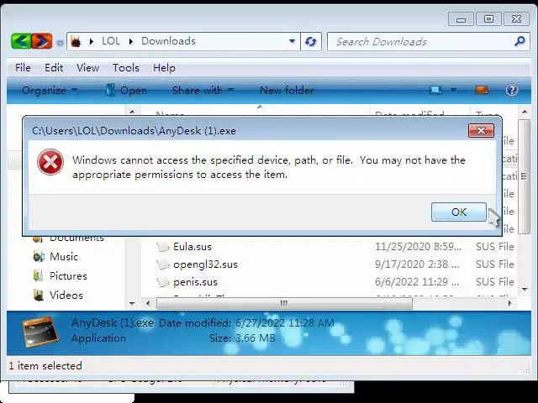538x403 pixels.
Task: Click file list scroll up arrow
Action: tap(525, 112)
